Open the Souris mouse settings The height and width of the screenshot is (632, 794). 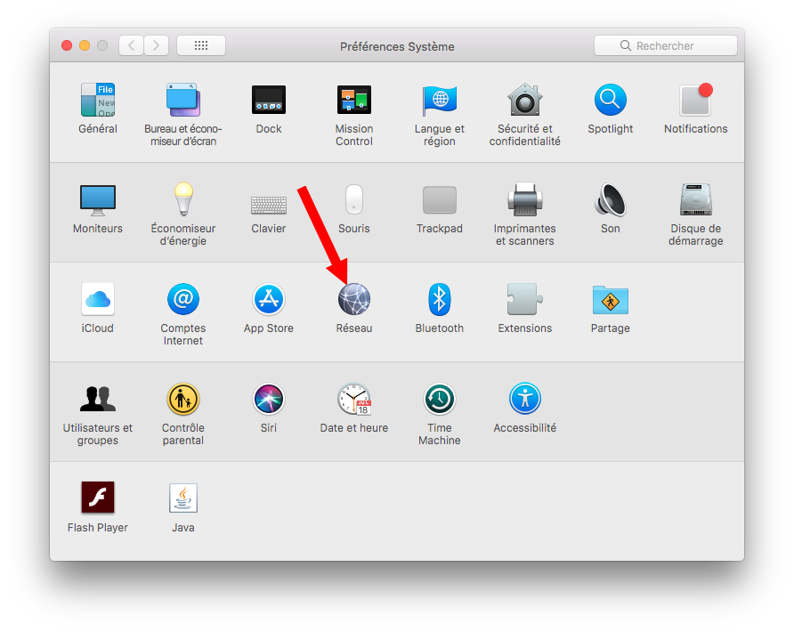[354, 199]
